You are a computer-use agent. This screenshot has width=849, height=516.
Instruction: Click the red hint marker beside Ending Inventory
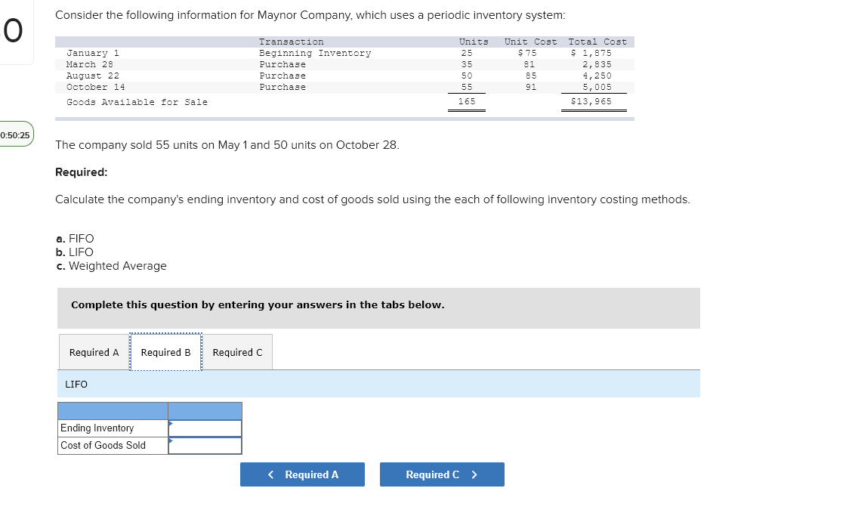172,424
